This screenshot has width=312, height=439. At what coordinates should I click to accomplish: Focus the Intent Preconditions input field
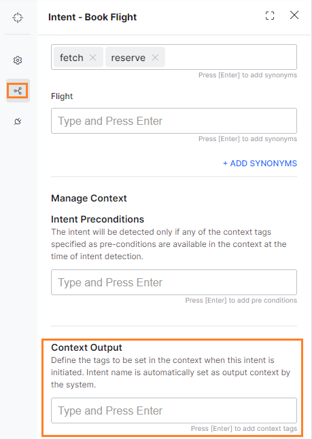(174, 282)
